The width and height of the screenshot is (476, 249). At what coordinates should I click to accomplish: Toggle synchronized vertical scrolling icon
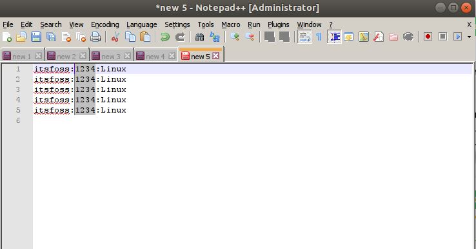point(269,37)
